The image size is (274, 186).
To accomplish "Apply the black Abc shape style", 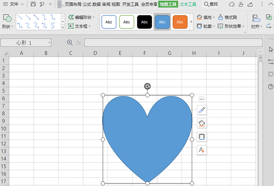I will coord(145,21).
